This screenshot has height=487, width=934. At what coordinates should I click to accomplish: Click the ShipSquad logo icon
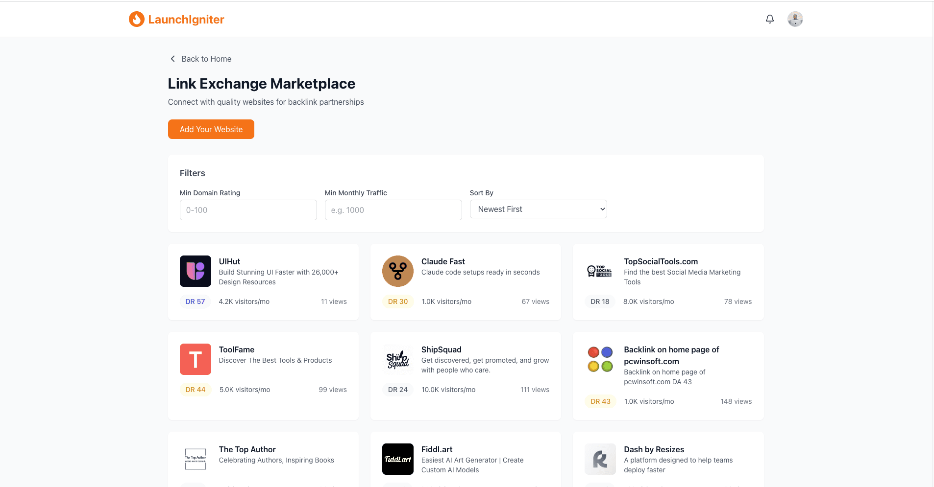pyautogui.click(x=397, y=359)
